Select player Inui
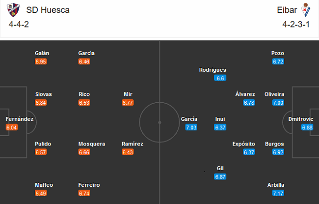 click(x=220, y=119)
